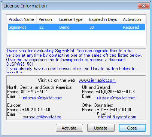This screenshot has width=152, height=137.
Task: Click the version 12 cell
Action: tap(41, 27)
